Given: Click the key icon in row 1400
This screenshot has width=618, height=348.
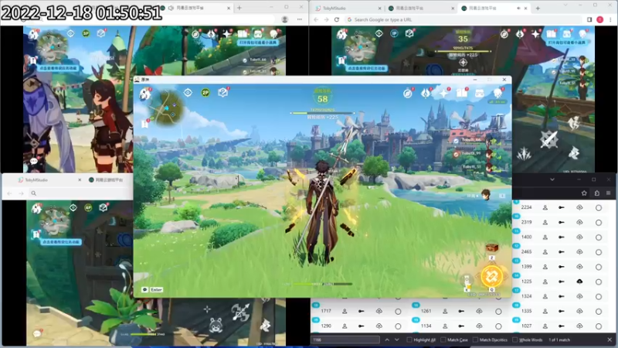Looking at the screenshot, I should [562, 237].
